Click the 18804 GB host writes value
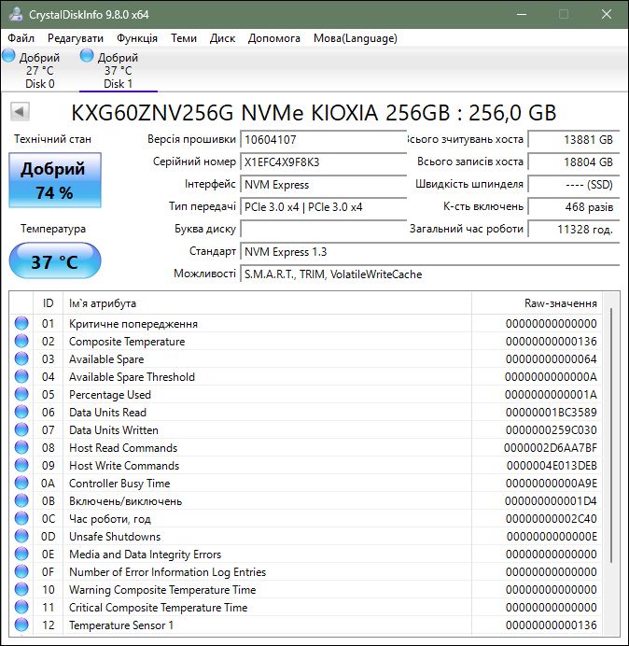The image size is (629, 646). point(573,161)
